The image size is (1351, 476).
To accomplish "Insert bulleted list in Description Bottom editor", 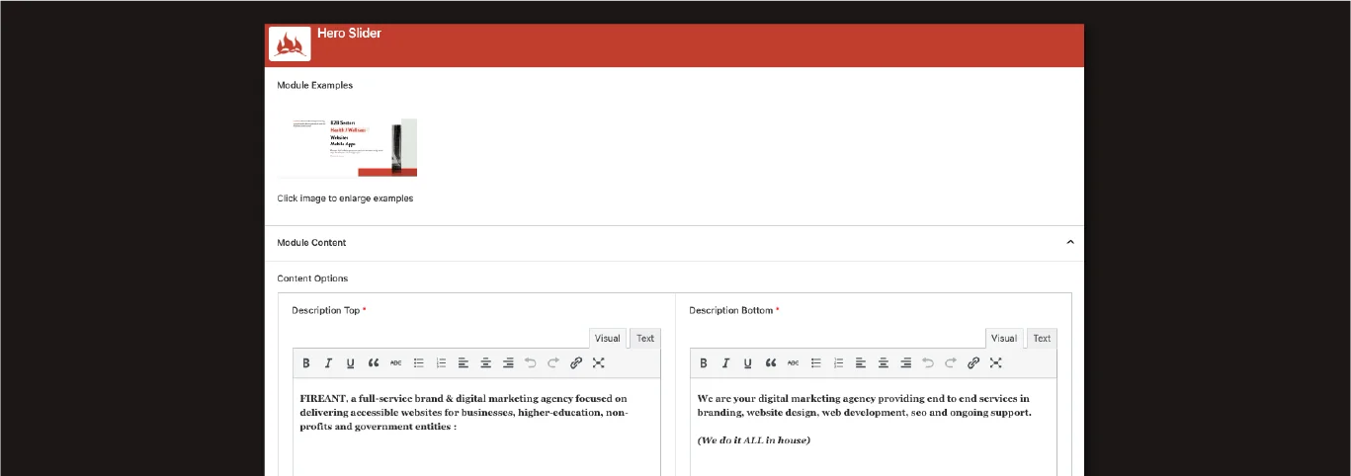I will [816, 363].
